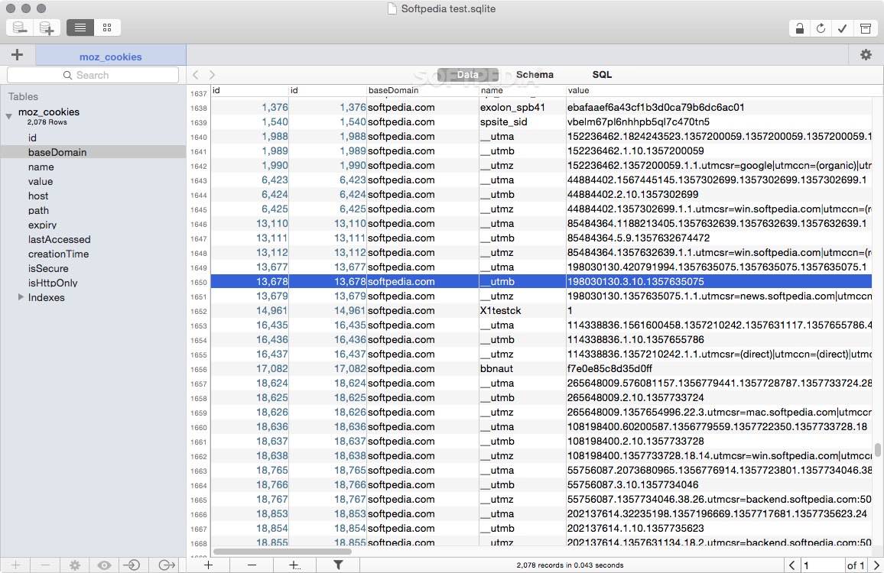The height and width of the screenshot is (573, 884).
Task: Select the moz_cookies tab
Action: tap(110, 57)
